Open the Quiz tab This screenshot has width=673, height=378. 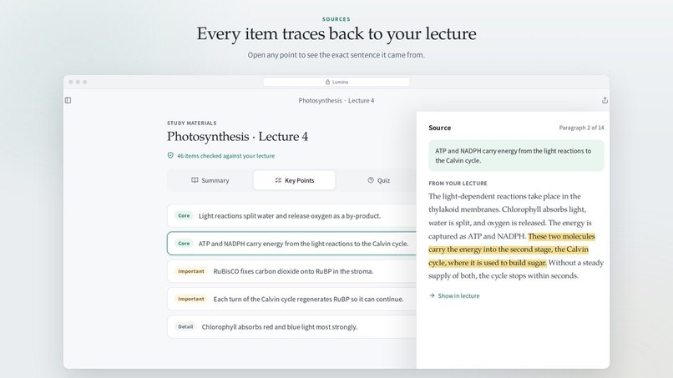(378, 180)
